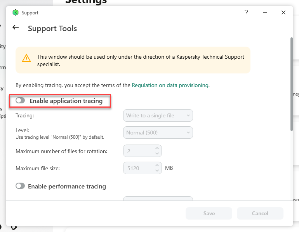299x232 pixels.
Task: Minimize the Support window
Action: point(265,13)
